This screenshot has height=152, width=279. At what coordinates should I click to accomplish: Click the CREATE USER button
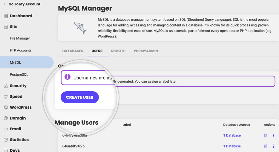coord(80,97)
